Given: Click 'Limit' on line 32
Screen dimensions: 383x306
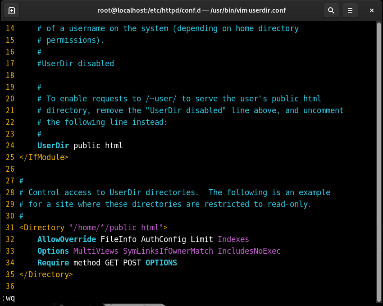Looking at the screenshot, I should coord(202,239).
